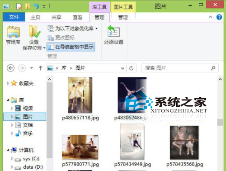Image resolution: width=226 pixels, height=171 pixels.
Task: Expand the 视频 library node
Action: point(12,108)
